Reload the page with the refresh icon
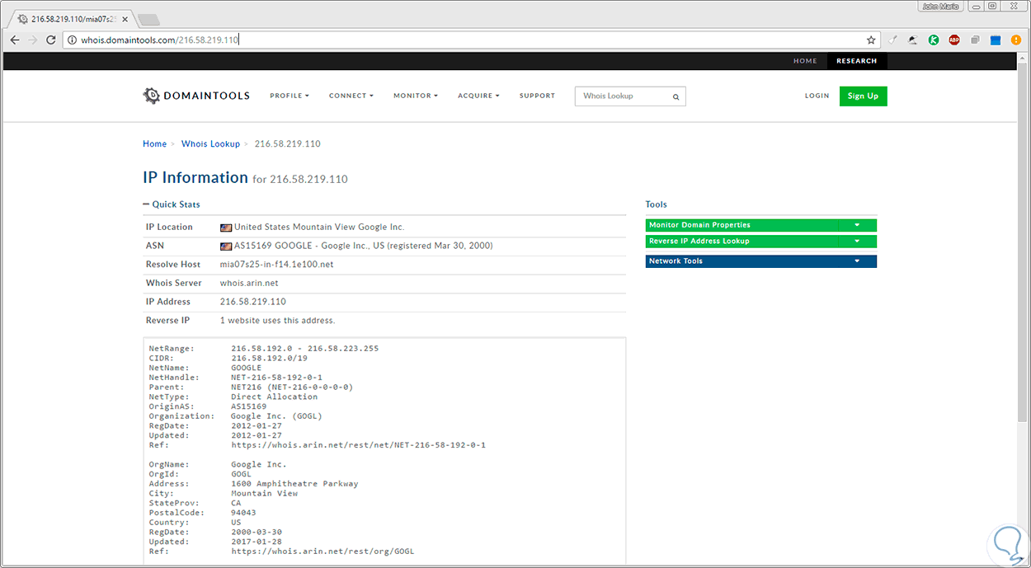Image resolution: width=1031 pixels, height=568 pixels. coord(51,40)
